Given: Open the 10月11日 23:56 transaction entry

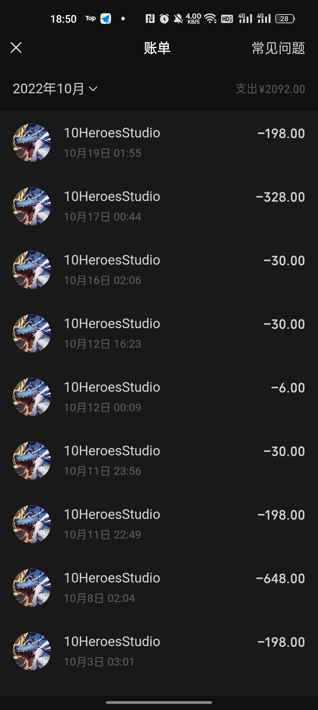Looking at the screenshot, I should 159,461.
